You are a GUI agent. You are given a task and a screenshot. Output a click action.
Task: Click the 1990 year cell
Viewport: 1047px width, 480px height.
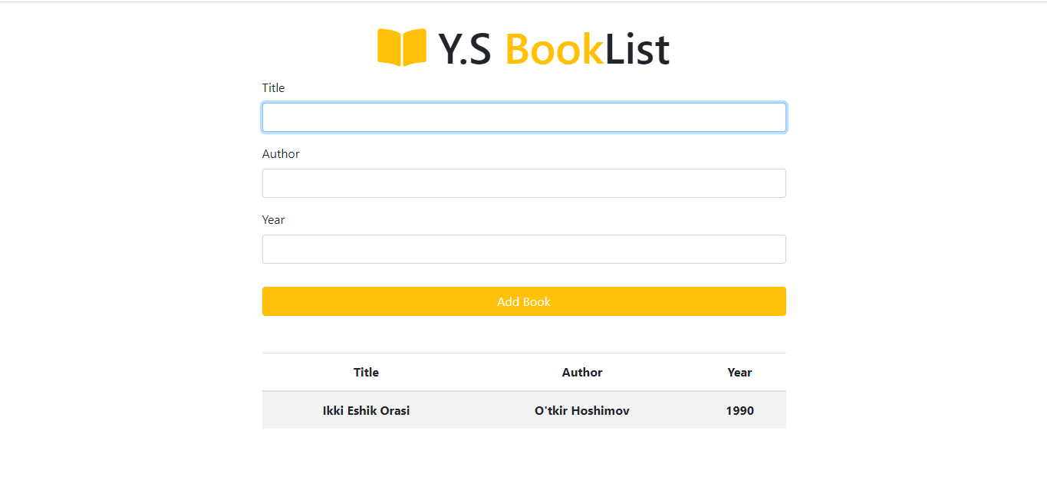tap(739, 410)
